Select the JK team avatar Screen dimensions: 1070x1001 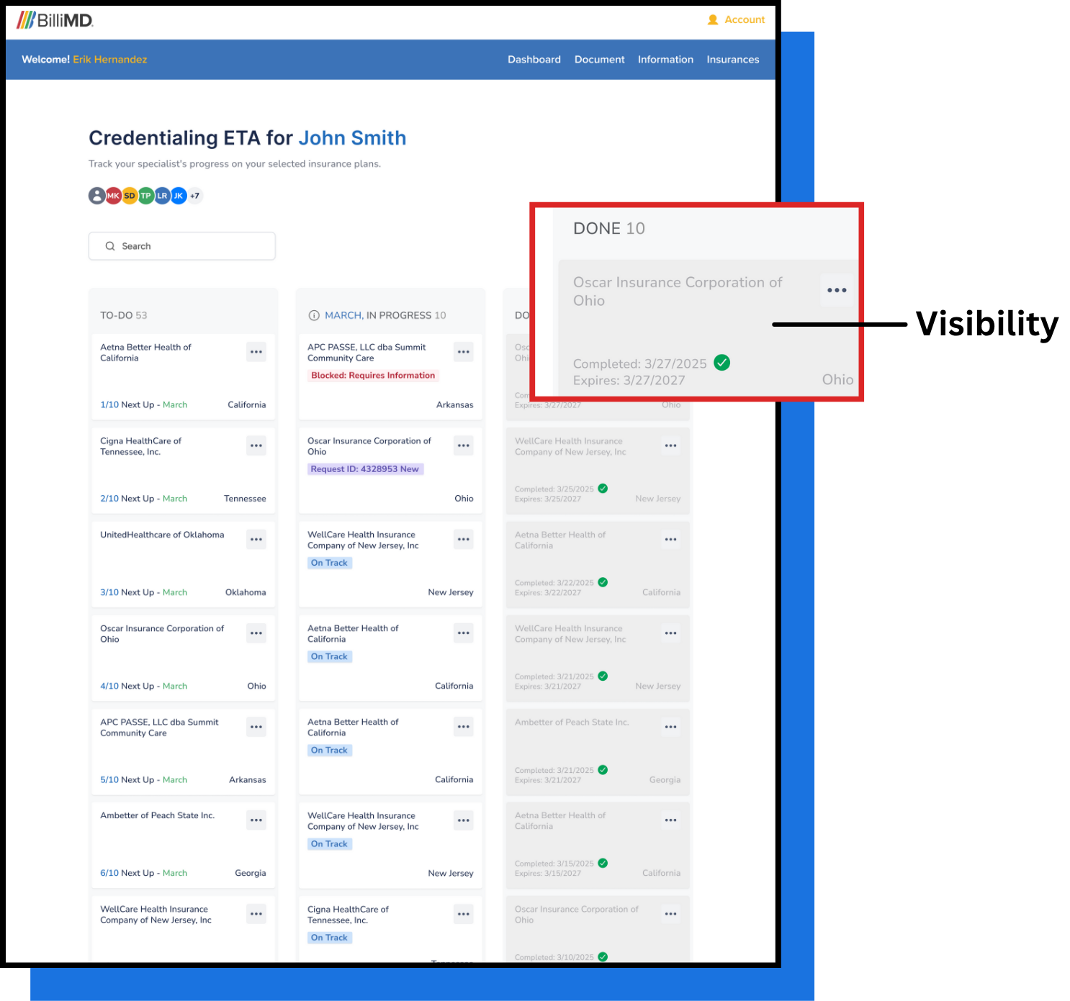click(x=179, y=196)
